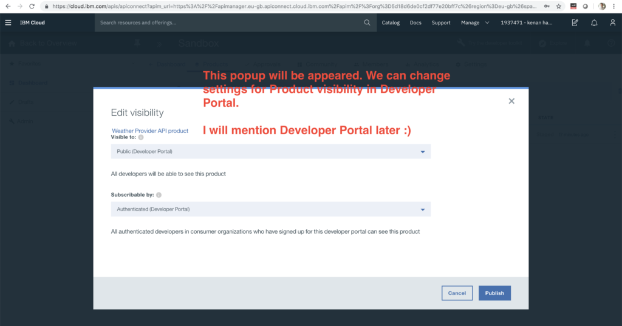Image resolution: width=622 pixels, height=326 pixels.
Task: Click info icon next to Subscribable by
Action: [x=159, y=195]
